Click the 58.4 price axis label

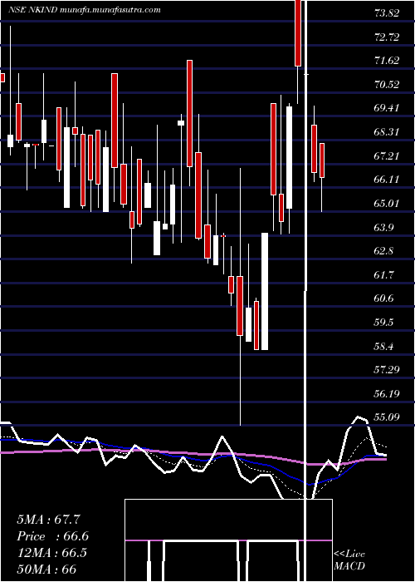click(x=384, y=346)
